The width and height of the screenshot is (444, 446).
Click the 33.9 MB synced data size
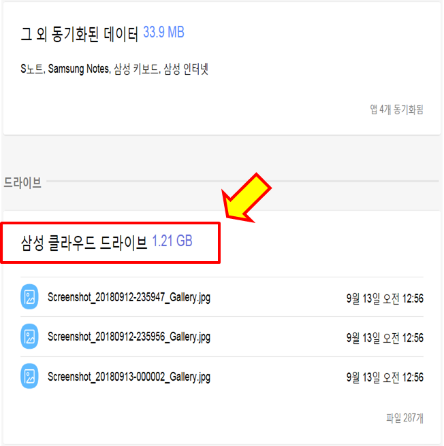pos(163,32)
